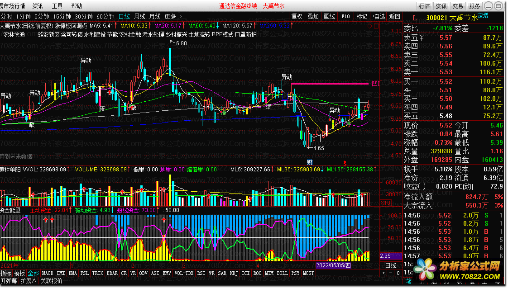
Task: Switch to the 1分钟 chart
Action: 23,16
